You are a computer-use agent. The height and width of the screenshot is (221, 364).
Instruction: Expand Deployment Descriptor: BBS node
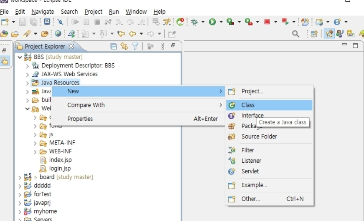tap(28, 66)
